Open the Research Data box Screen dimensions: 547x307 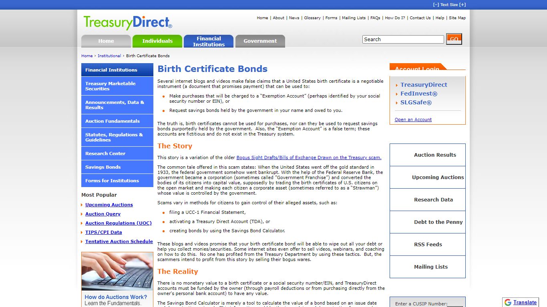(x=428, y=199)
